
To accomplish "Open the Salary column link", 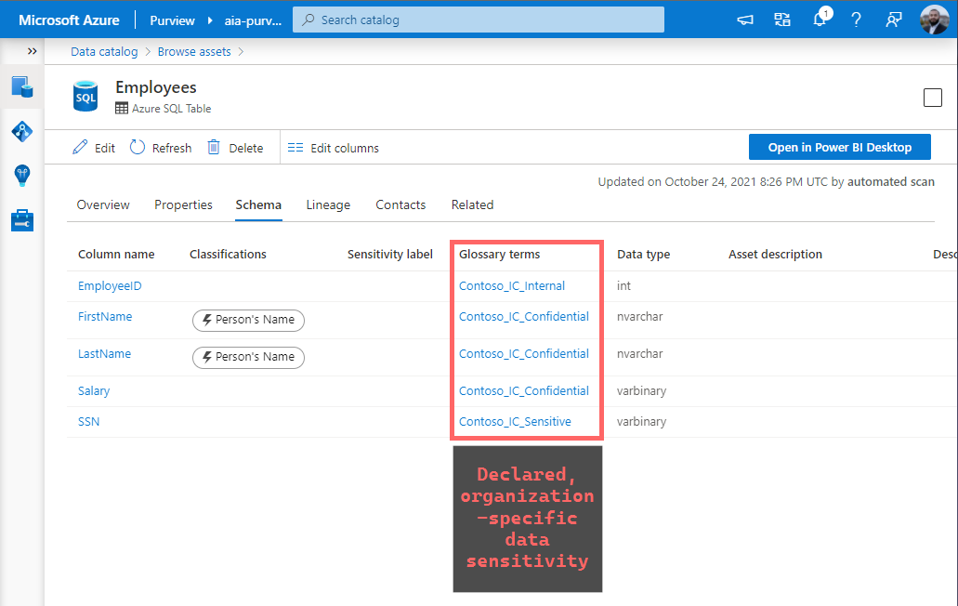I will (x=94, y=391).
